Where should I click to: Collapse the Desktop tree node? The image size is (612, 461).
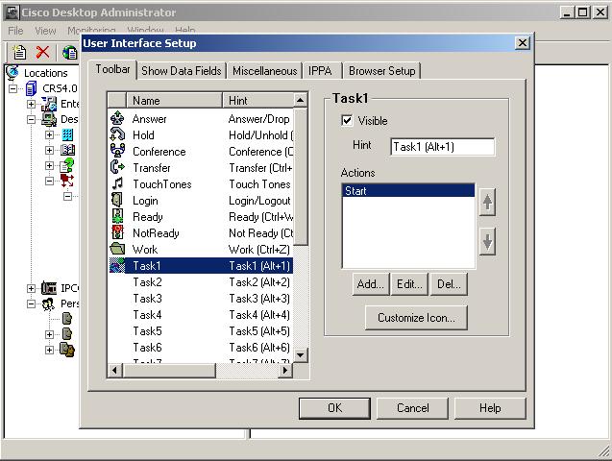pyautogui.click(x=31, y=119)
